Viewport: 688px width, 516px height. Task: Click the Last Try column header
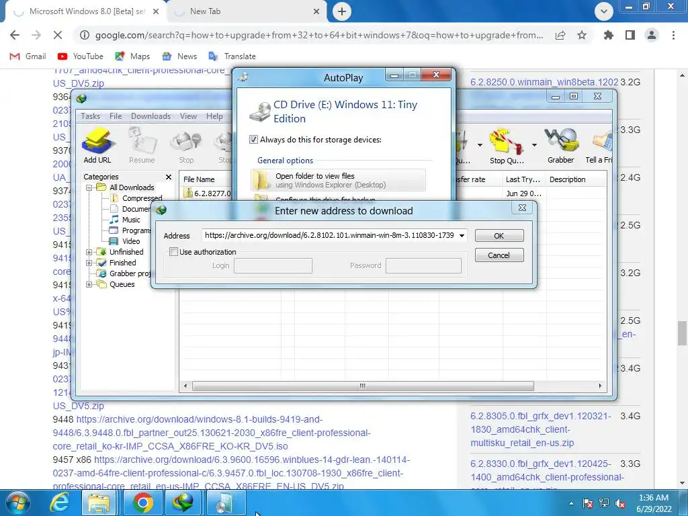pos(523,179)
